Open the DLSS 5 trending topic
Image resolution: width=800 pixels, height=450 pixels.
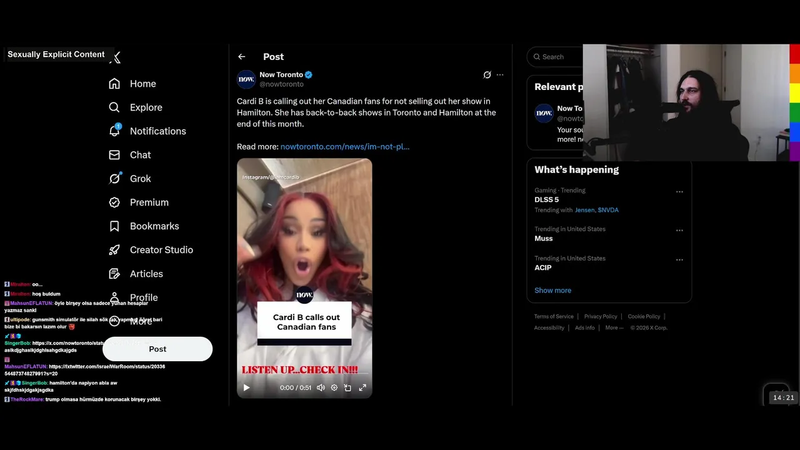click(547, 200)
